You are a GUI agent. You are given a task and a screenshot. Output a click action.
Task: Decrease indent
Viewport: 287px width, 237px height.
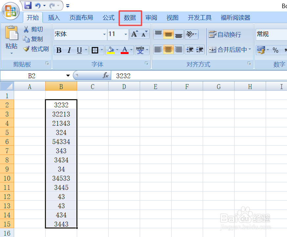click(x=190, y=49)
